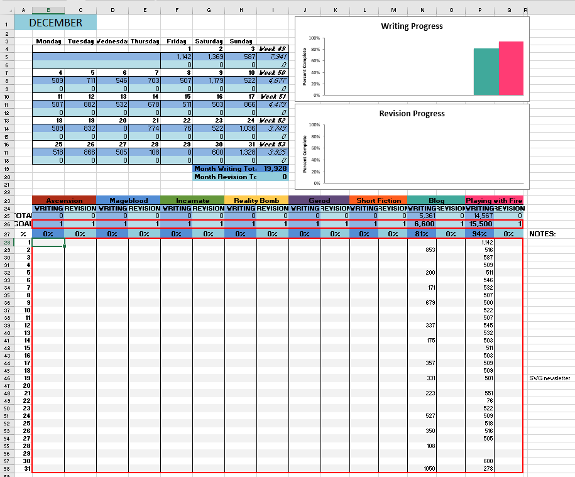Click the blue Mageblood project header
The width and height of the screenshot is (575, 477).
128,200
